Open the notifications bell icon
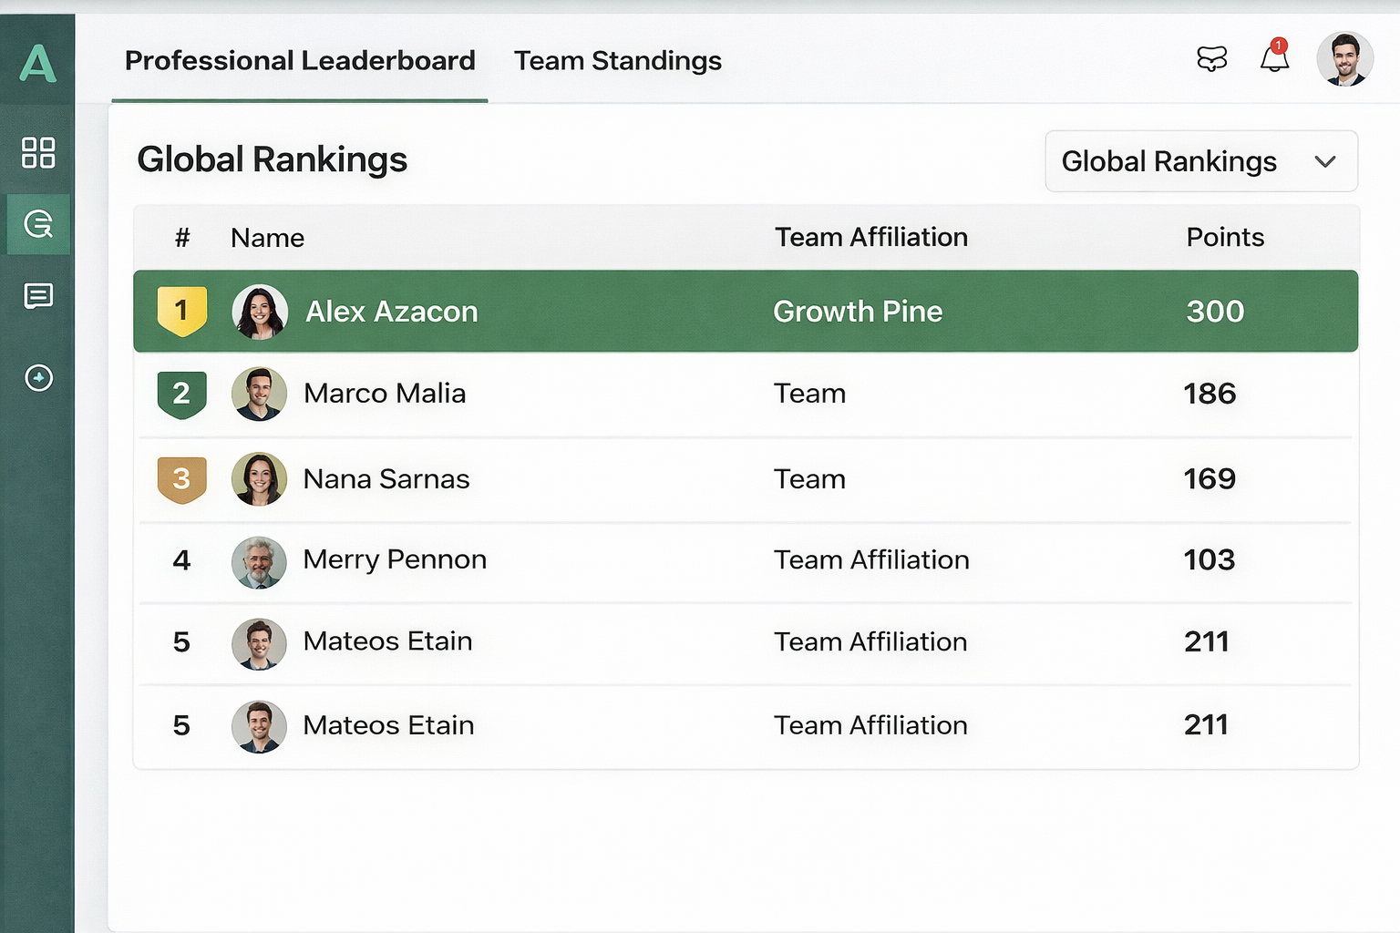The height and width of the screenshot is (933, 1400). [1274, 58]
